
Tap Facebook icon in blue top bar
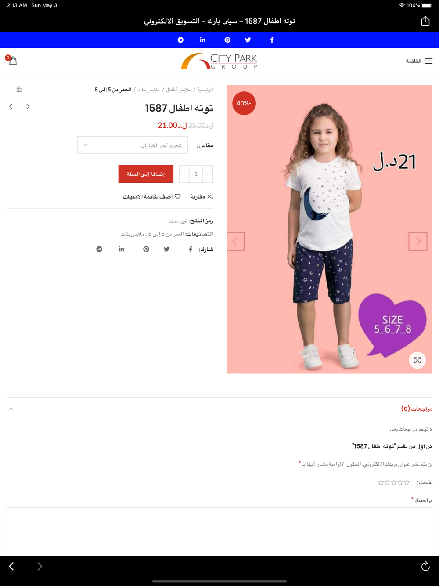tap(272, 40)
